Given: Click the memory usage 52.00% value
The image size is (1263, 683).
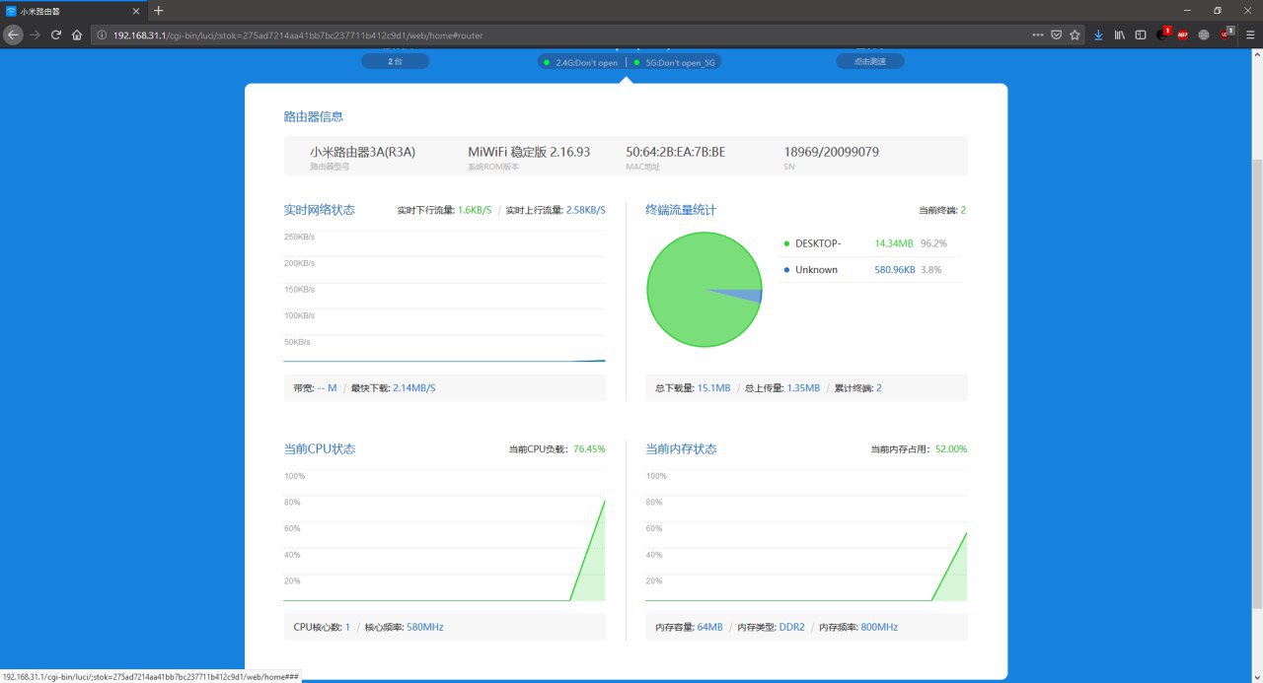Looking at the screenshot, I should pyautogui.click(x=951, y=449).
